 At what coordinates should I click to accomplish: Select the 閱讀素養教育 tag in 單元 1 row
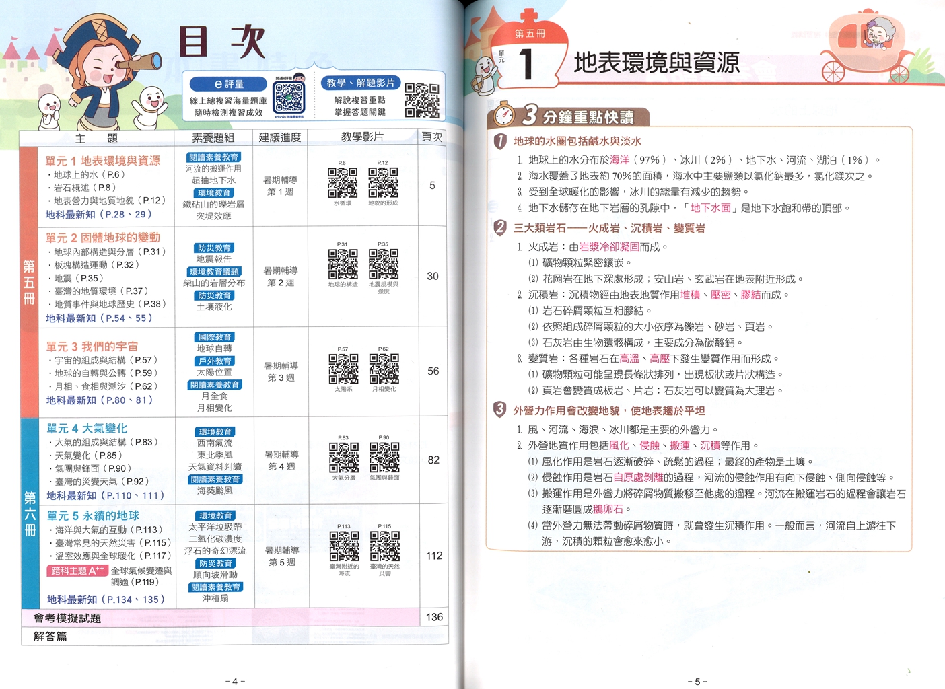[213, 157]
